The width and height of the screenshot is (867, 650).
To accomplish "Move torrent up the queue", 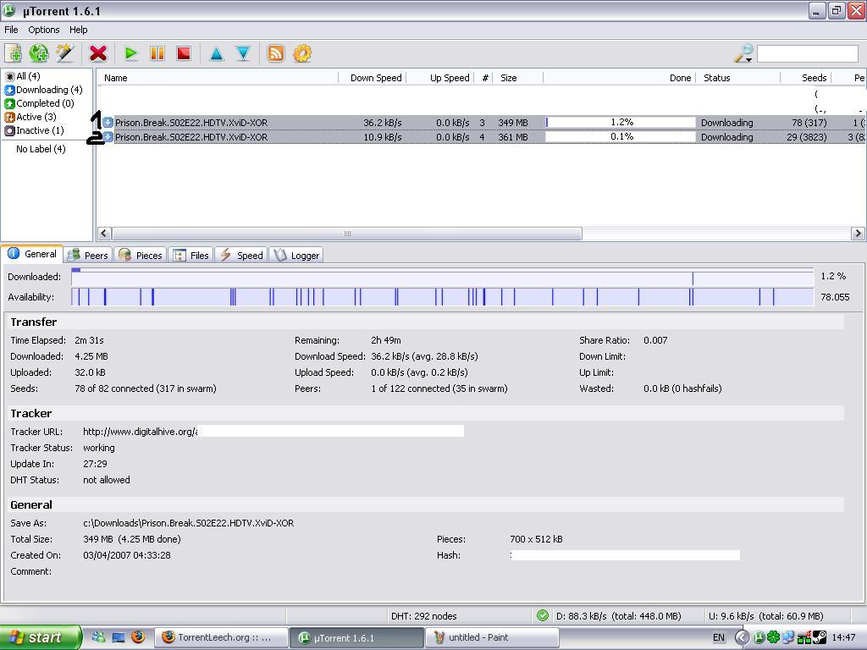I will tap(217, 53).
